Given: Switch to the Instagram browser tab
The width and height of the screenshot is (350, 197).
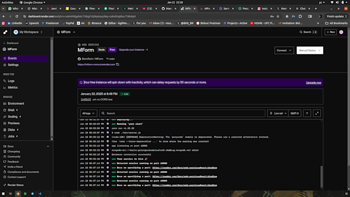Looking at the screenshot, I should (x=265, y=8).
